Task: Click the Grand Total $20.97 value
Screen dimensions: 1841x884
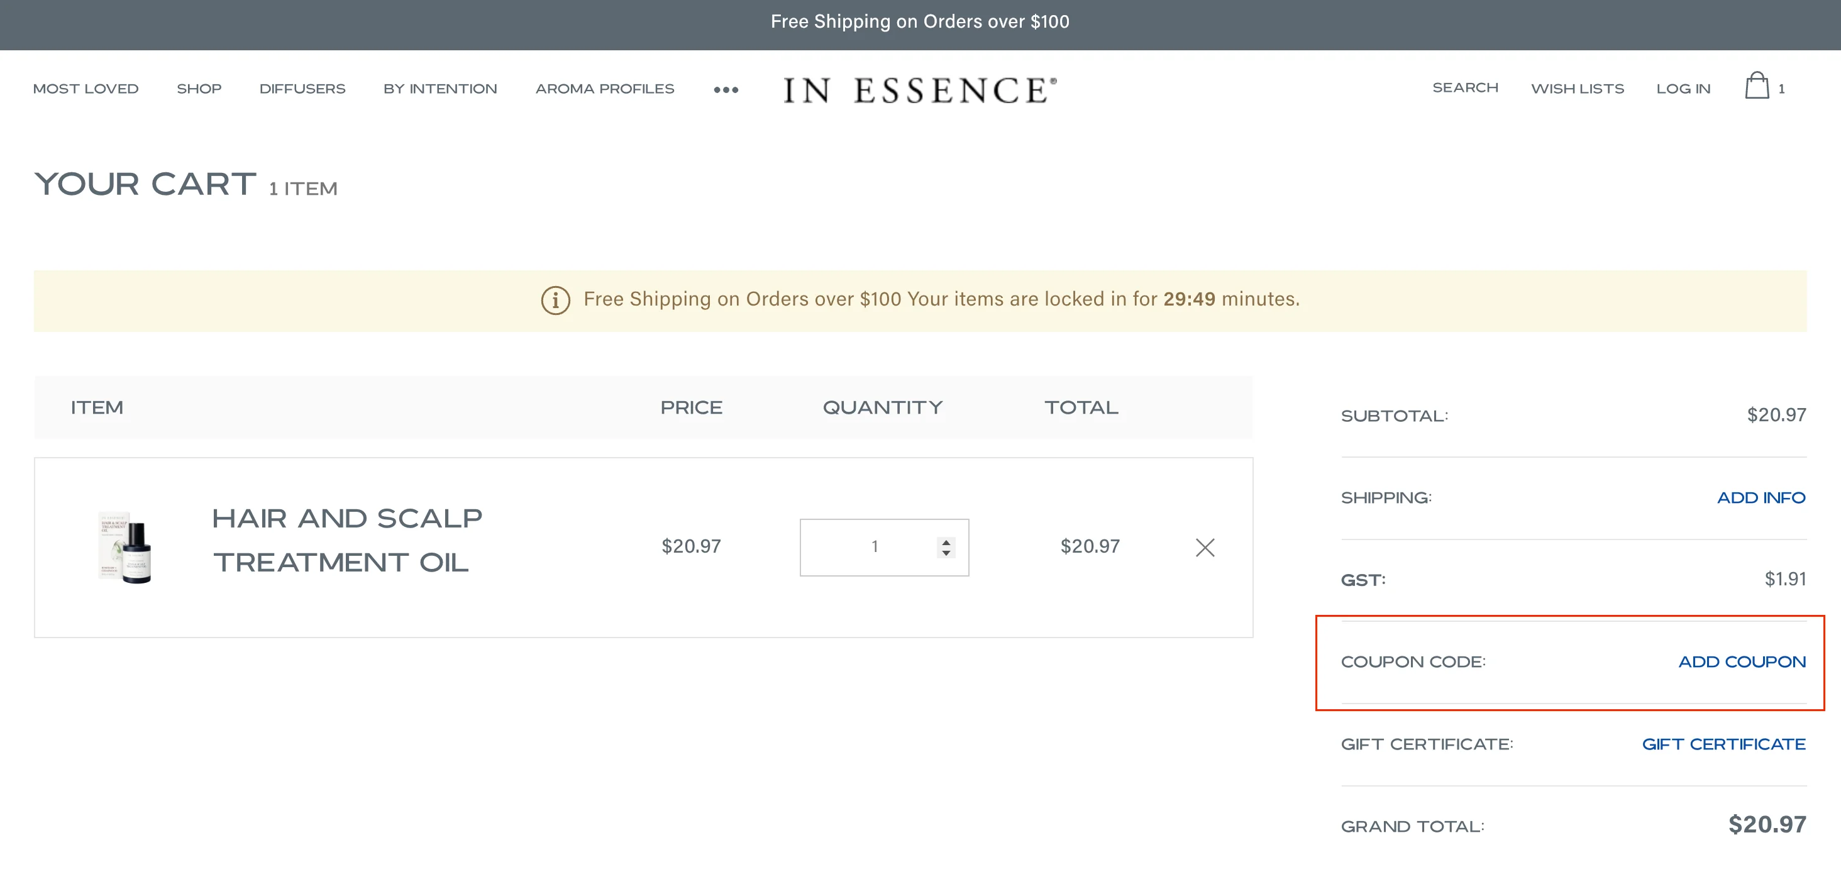Action: 1767,824
